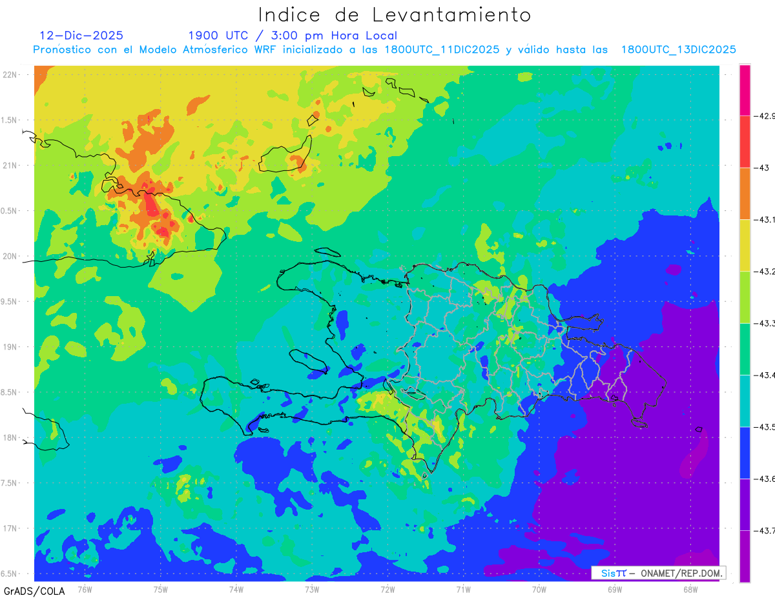Click the '74W' longitude label
This screenshot has width=775, height=598.
[x=236, y=589]
